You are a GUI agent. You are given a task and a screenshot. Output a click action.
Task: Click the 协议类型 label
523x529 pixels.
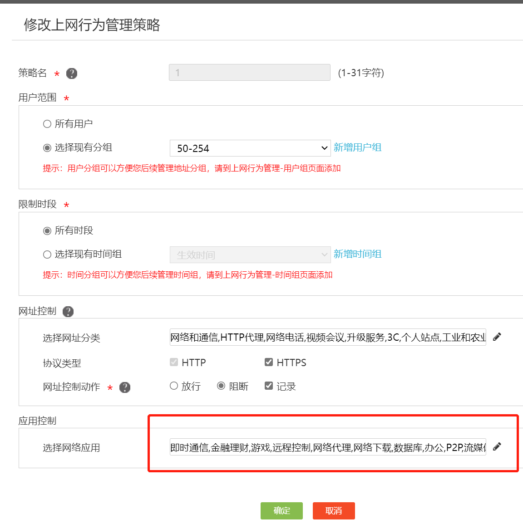point(62,363)
